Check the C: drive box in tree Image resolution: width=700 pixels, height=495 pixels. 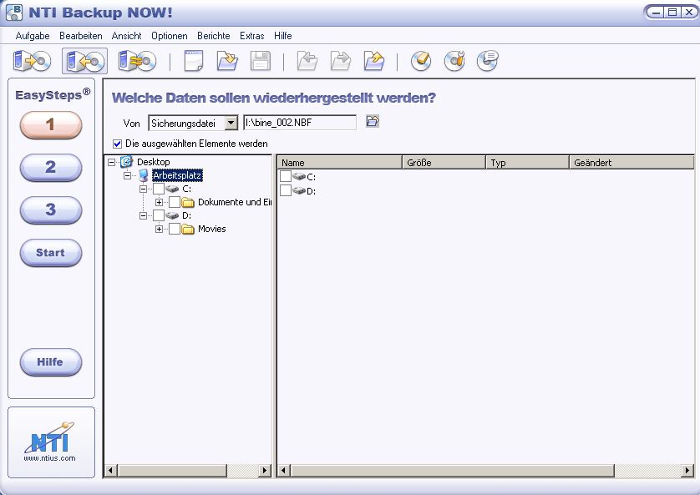(159, 189)
